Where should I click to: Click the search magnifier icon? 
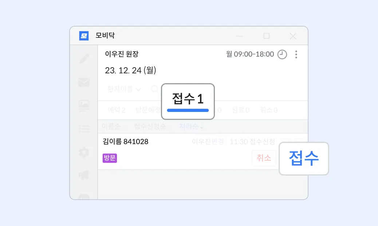point(154,89)
